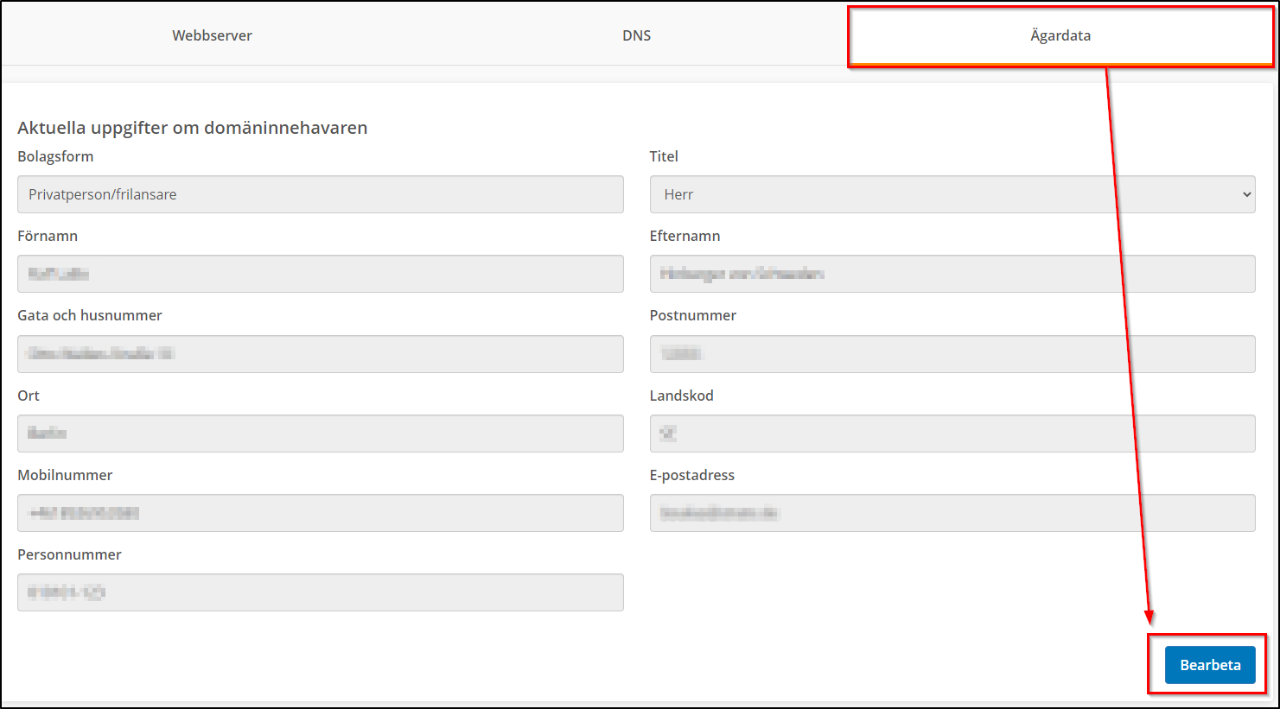Click the Postnummer input box

coord(952,354)
